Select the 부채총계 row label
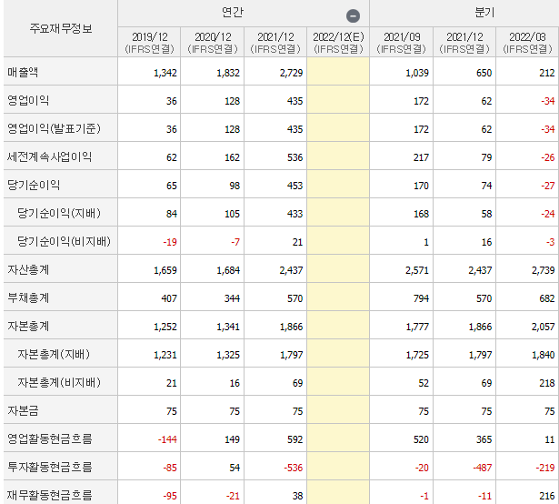Viewport: 559px width, 504px height. point(28,298)
